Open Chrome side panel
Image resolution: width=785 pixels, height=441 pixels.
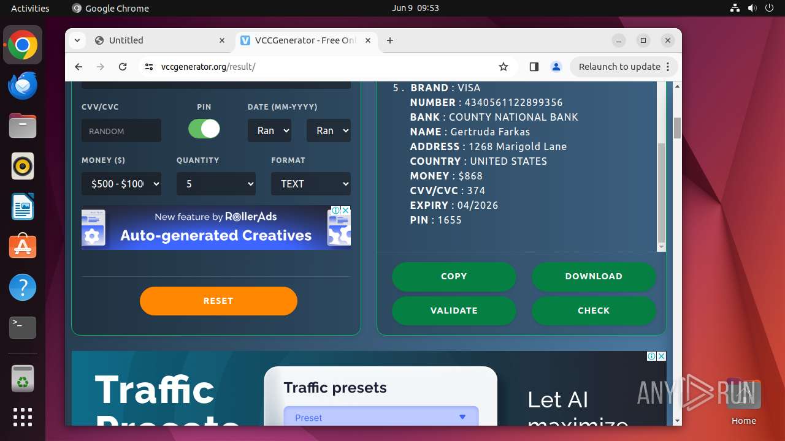point(534,67)
